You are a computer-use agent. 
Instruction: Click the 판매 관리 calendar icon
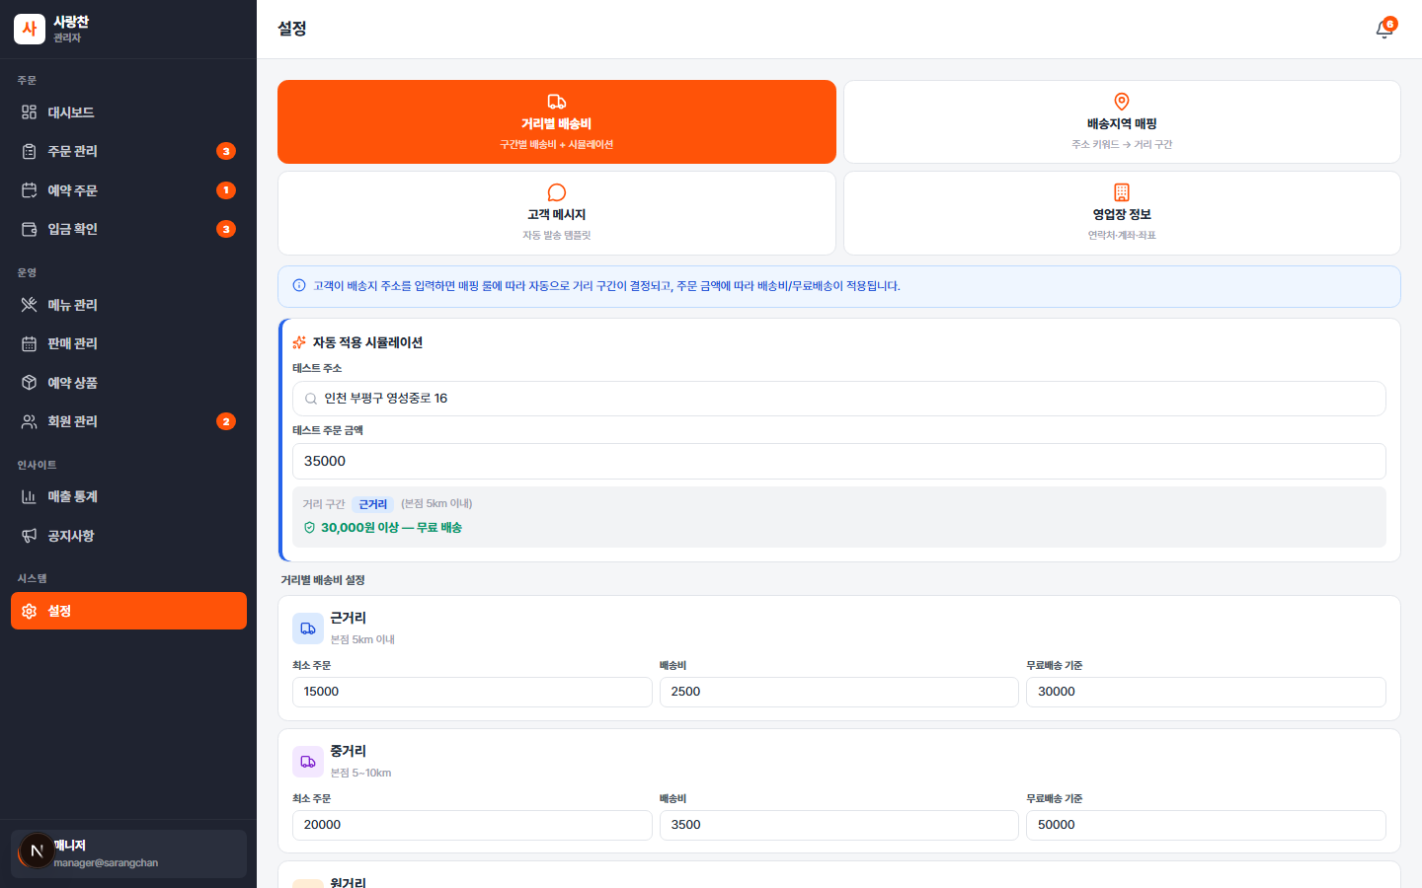(x=30, y=343)
